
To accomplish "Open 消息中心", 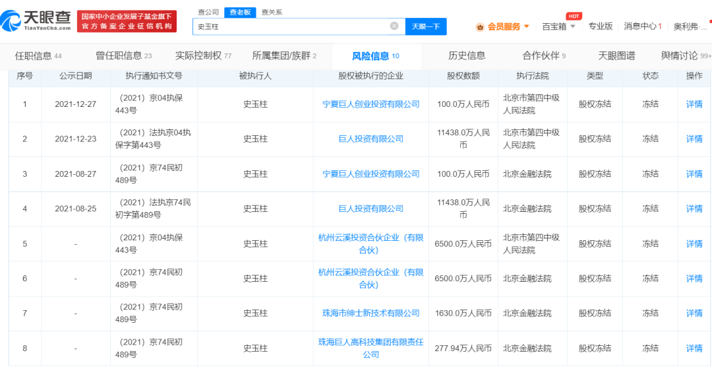I will pos(642,26).
